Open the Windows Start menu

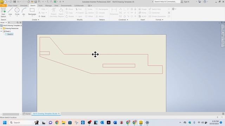tap(5, 122)
